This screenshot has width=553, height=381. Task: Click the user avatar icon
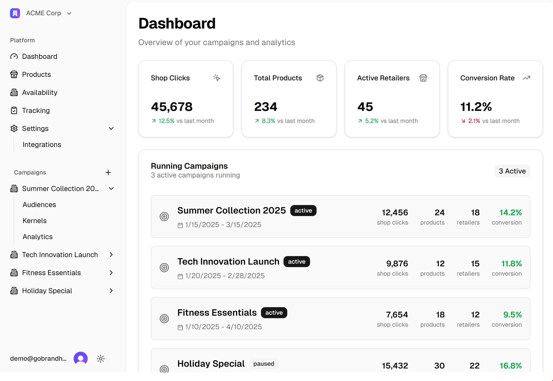81,358
